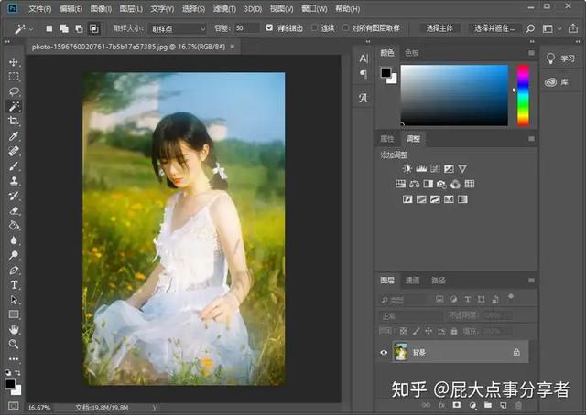Screen dimensions: 586x415
Task: Enable the 连续 (contiguous) checkbox
Action: click(315, 28)
